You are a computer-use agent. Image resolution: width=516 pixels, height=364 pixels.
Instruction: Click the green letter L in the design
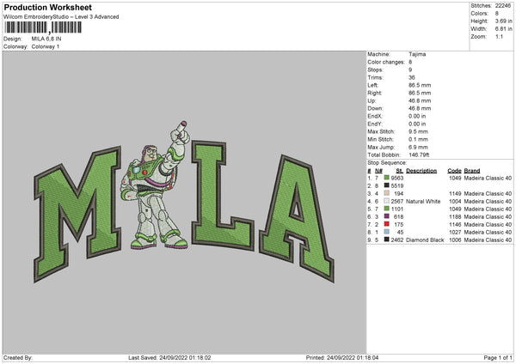(223, 195)
